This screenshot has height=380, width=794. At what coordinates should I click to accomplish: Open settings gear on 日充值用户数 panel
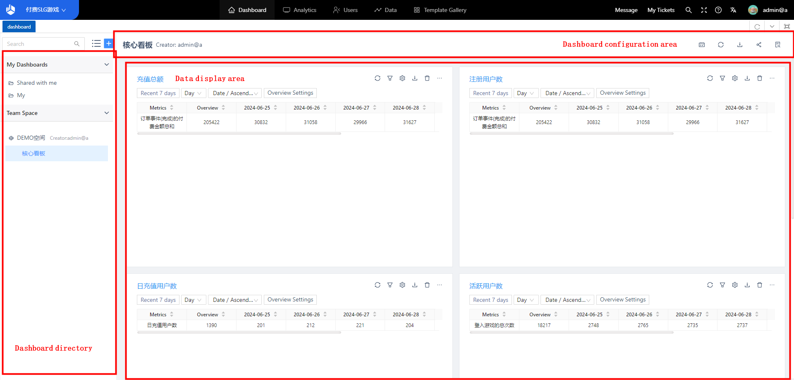[402, 285]
